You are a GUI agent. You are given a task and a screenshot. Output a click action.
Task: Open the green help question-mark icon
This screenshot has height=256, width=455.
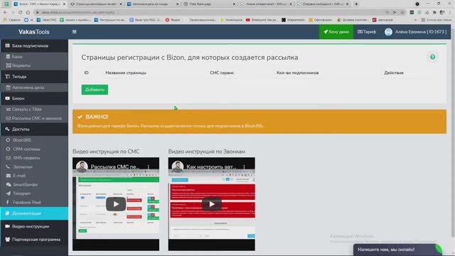pos(432,57)
